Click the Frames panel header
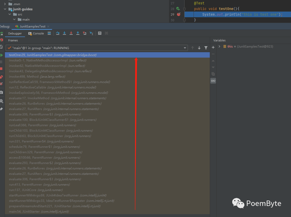 [x=13, y=40]
